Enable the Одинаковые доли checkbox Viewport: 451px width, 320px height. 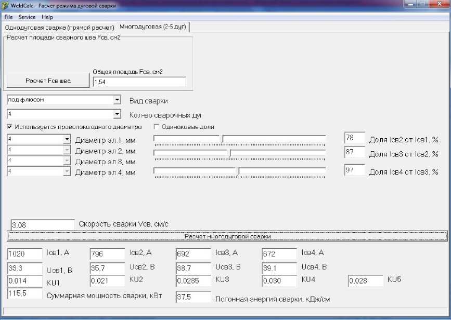pos(157,127)
